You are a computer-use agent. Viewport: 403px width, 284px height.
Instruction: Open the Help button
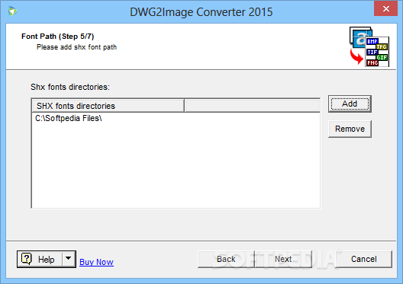[x=40, y=259]
